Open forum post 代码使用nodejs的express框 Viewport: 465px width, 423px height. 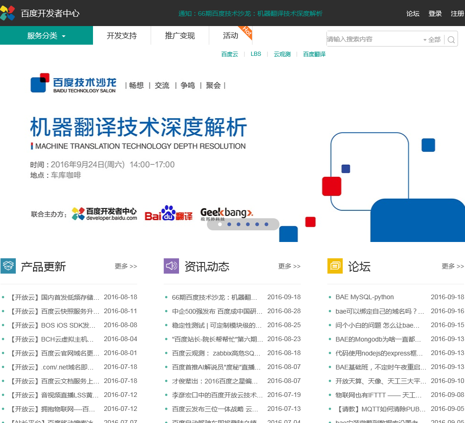coord(379,353)
